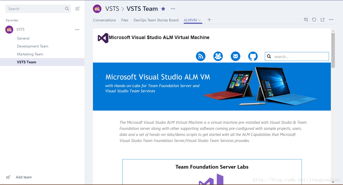Click the Add team icon
Viewport: 343px width, 185px height.
(x=8, y=177)
